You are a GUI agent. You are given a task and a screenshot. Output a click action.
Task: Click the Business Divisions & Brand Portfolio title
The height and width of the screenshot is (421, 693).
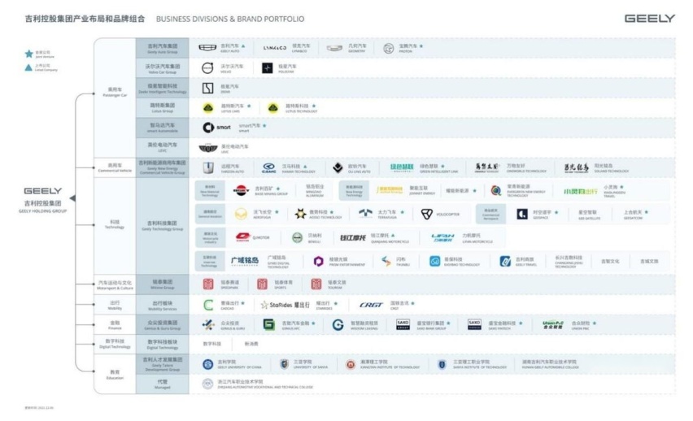[x=230, y=19]
